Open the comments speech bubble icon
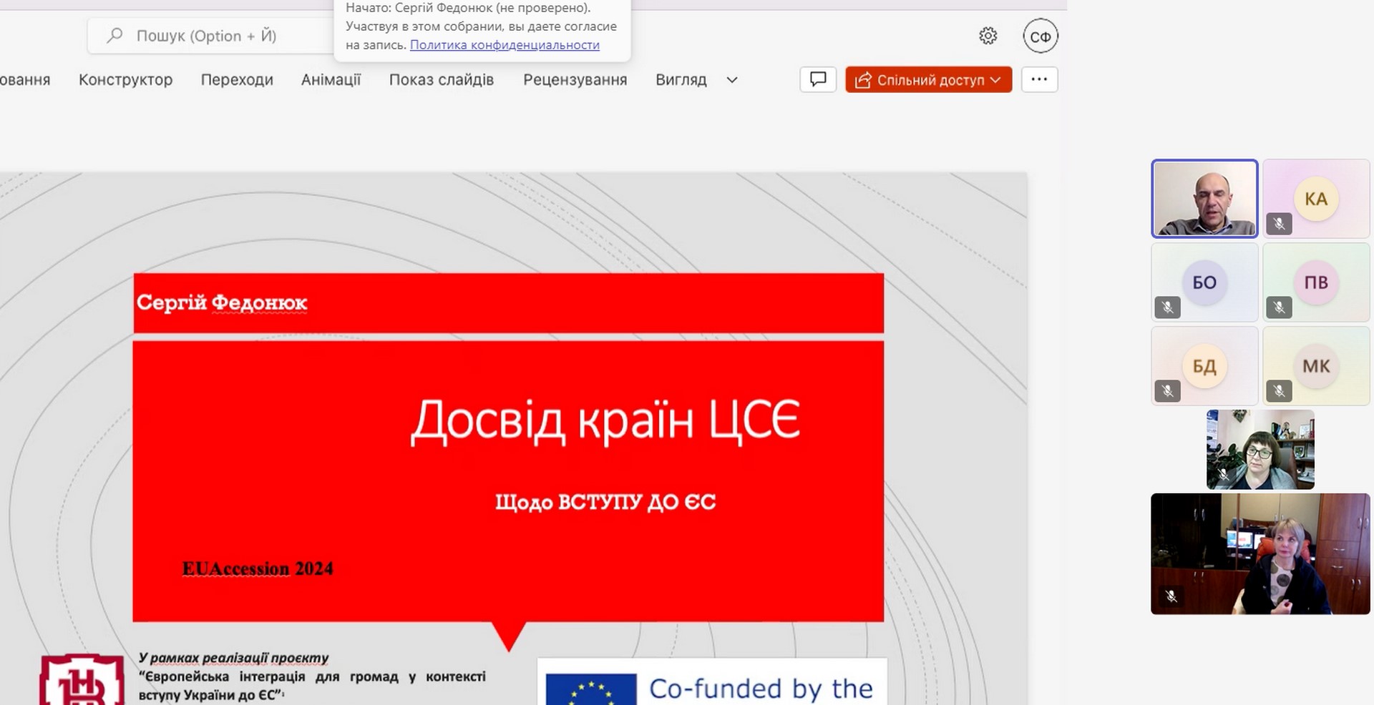The image size is (1374, 705). click(x=818, y=79)
